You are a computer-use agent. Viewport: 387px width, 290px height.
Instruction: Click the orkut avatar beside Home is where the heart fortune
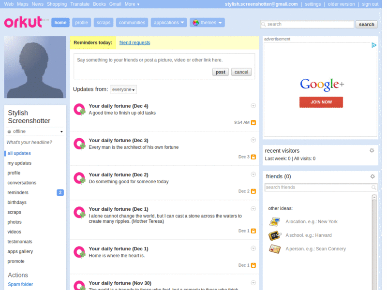pyautogui.click(x=79, y=252)
